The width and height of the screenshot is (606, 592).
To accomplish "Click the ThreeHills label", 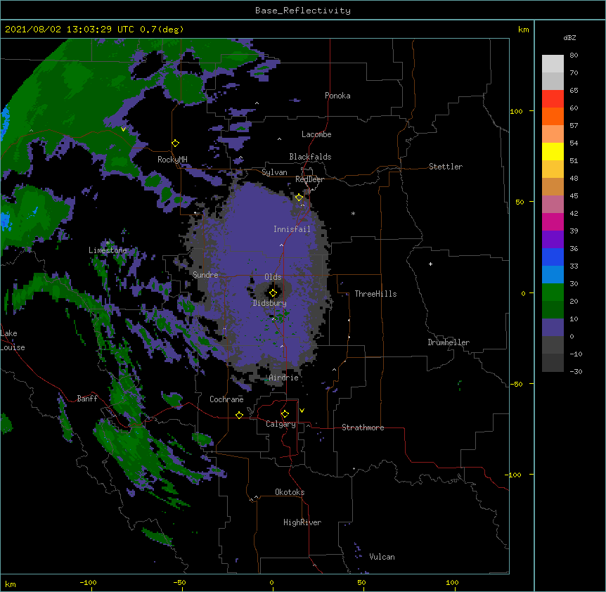I will click(x=375, y=294).
